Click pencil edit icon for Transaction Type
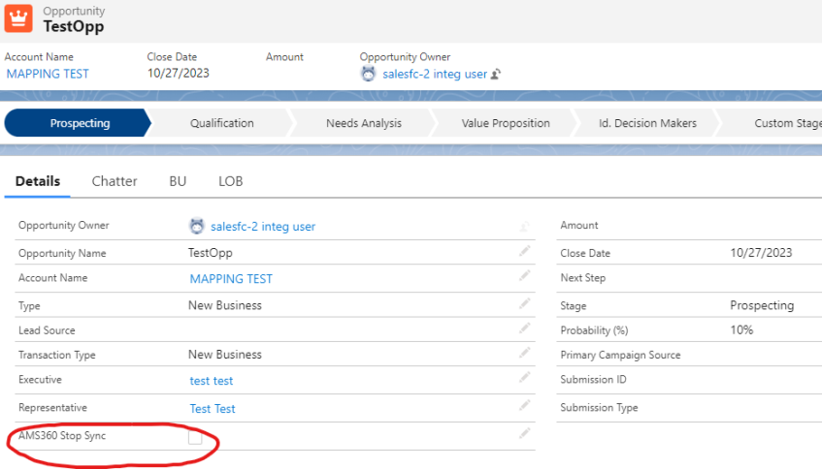Image resolution: width=822 pixels, height=469 pixels. tap(524, 353)
